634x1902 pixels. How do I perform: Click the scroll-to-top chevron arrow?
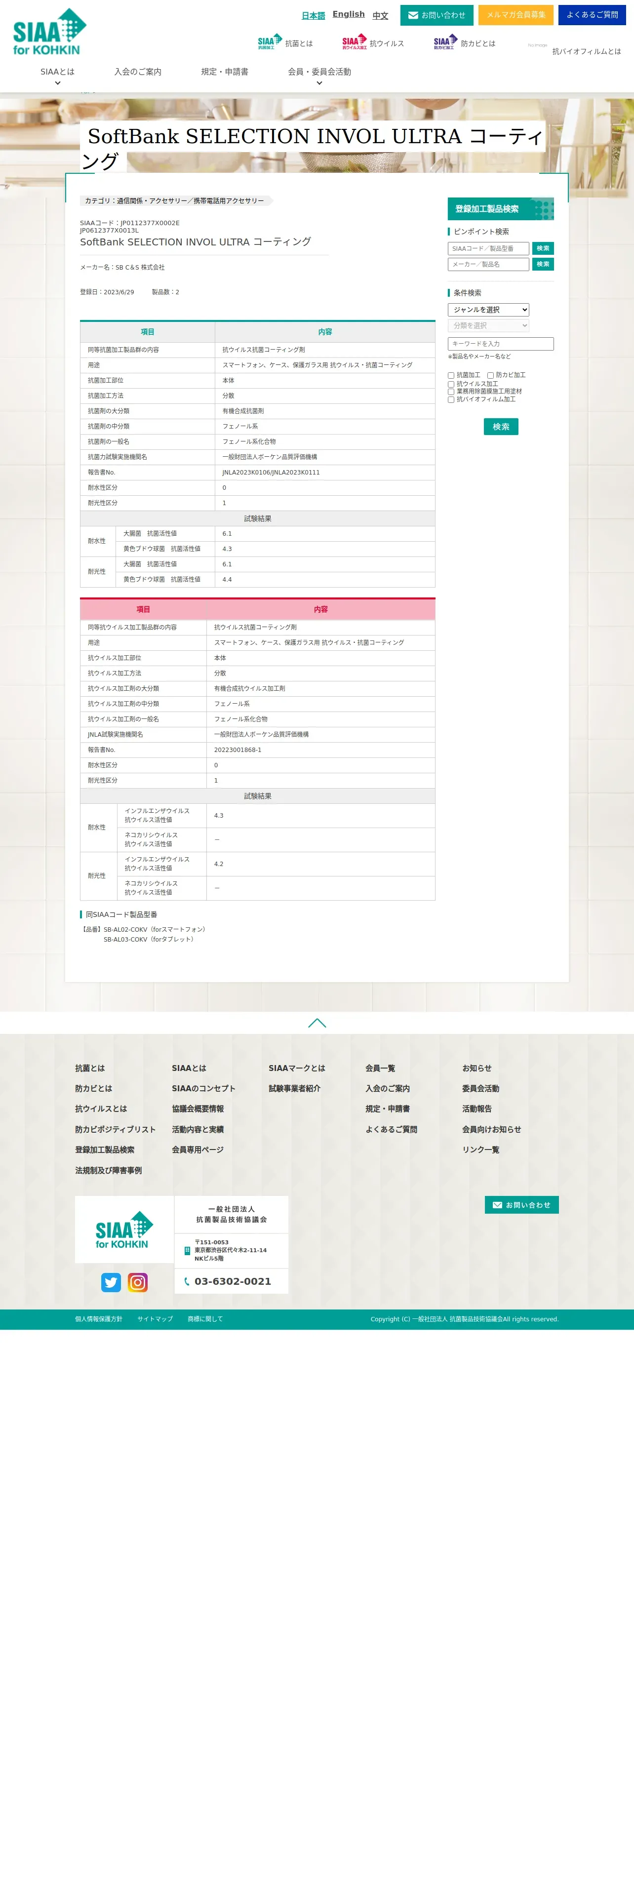[317, 1023]
